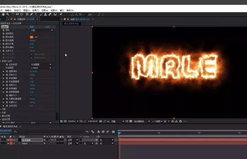
Task: Open 编辑(E) menu
Action: [x=8, y=10]
